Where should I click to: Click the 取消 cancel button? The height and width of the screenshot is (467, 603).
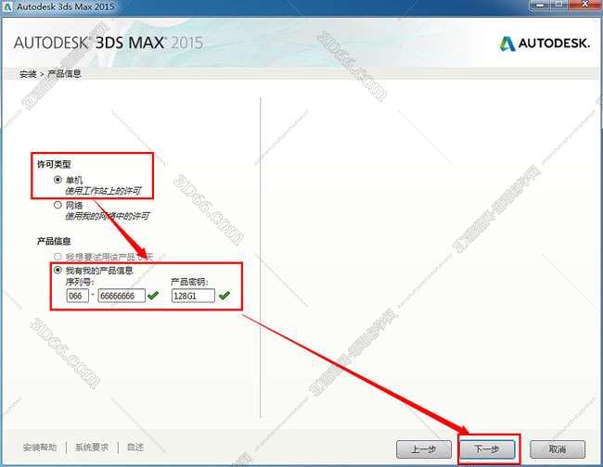click(x=558, y=449)
